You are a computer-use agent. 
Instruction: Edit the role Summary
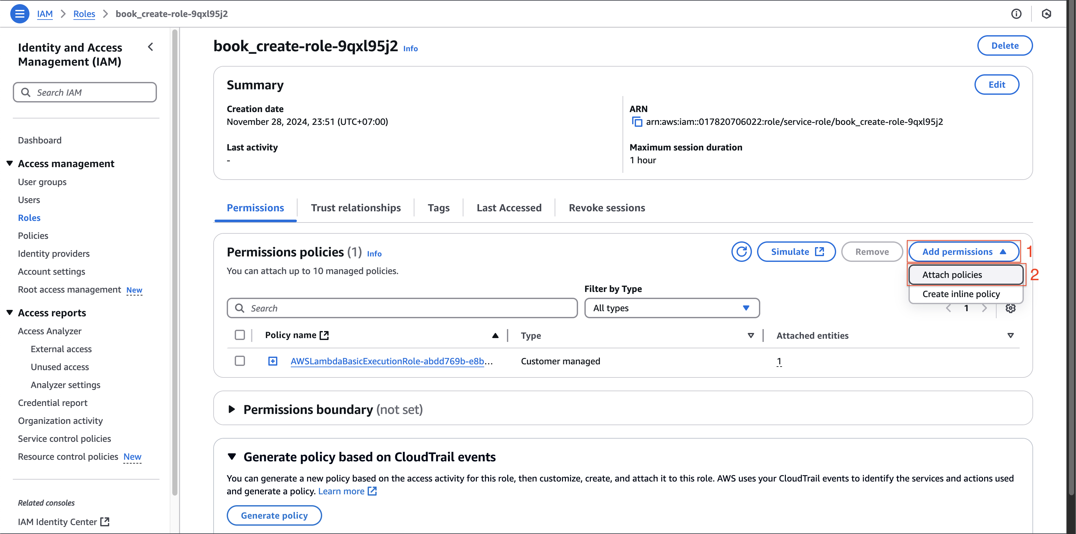[x=997, y=85]
